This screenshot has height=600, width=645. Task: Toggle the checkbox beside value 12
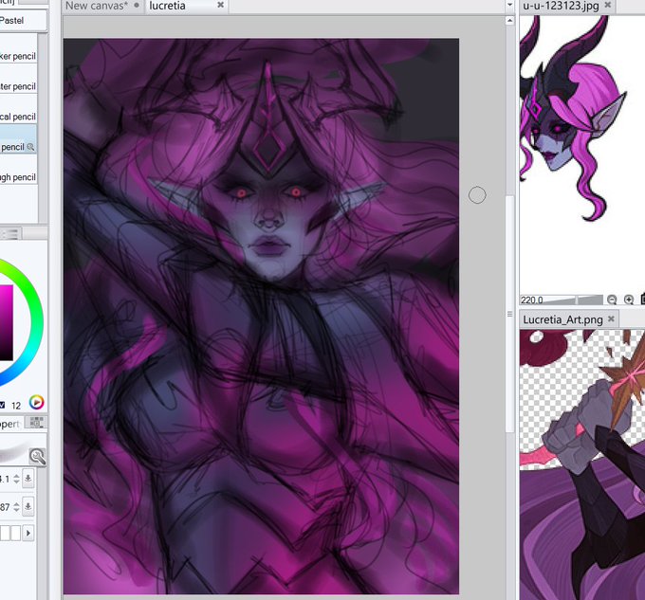click(x=2, y=405)
